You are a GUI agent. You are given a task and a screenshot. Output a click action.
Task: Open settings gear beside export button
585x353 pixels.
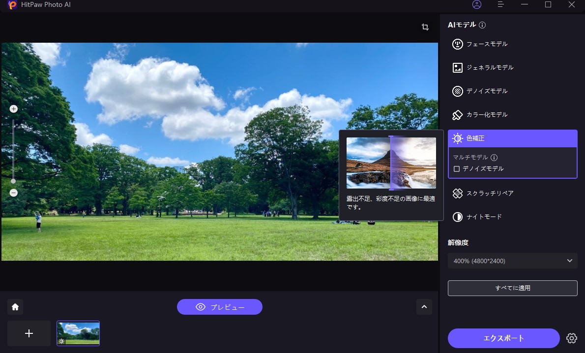tap(571, 338)
